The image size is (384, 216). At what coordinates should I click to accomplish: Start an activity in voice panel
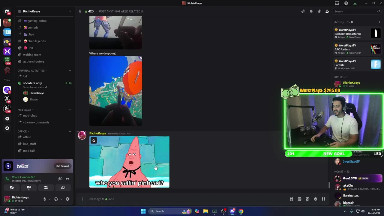click(46, 187)
